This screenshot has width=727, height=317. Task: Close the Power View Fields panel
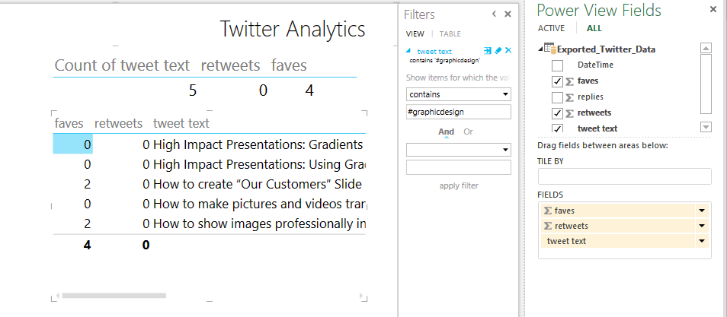point(713,10)
